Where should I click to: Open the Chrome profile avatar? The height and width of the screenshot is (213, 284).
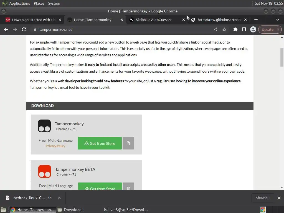(x=253, y=29)
